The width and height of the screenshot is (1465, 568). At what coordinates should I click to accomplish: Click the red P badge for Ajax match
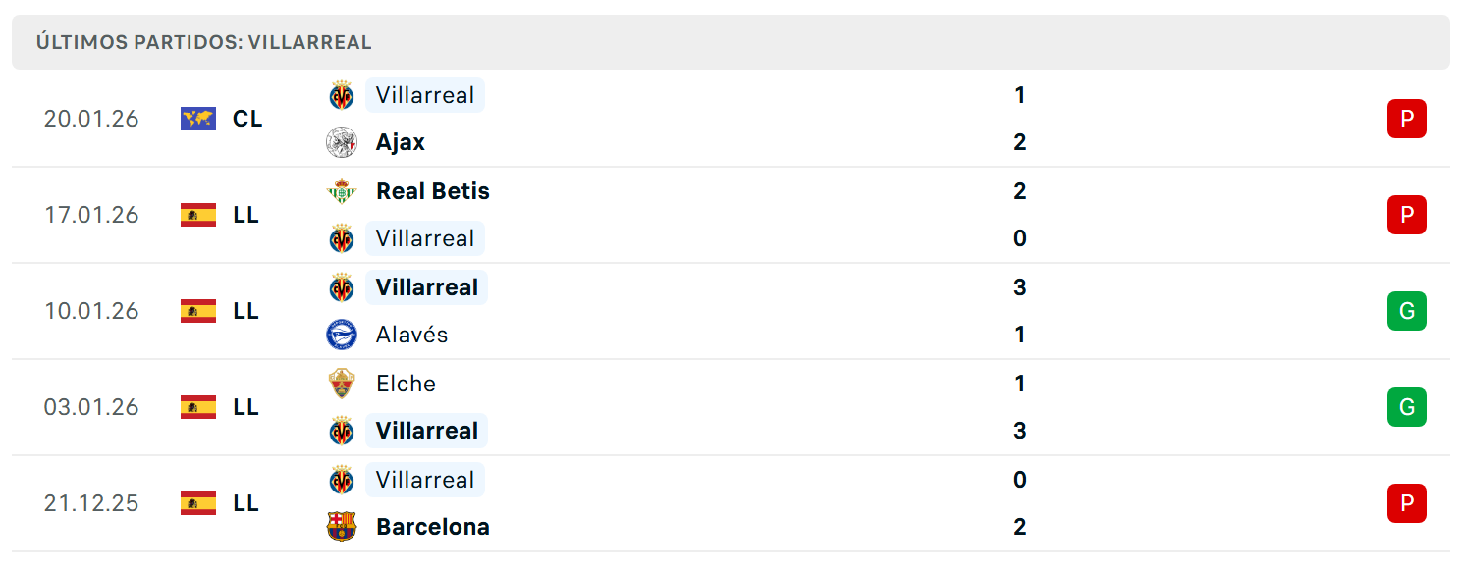[x=1406, y=119]
